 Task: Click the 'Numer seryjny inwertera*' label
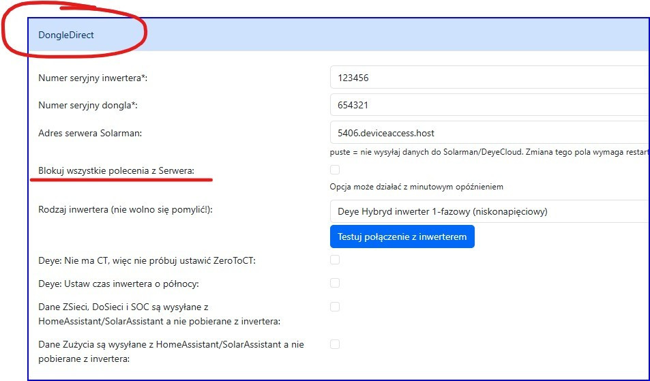(93, 78)
